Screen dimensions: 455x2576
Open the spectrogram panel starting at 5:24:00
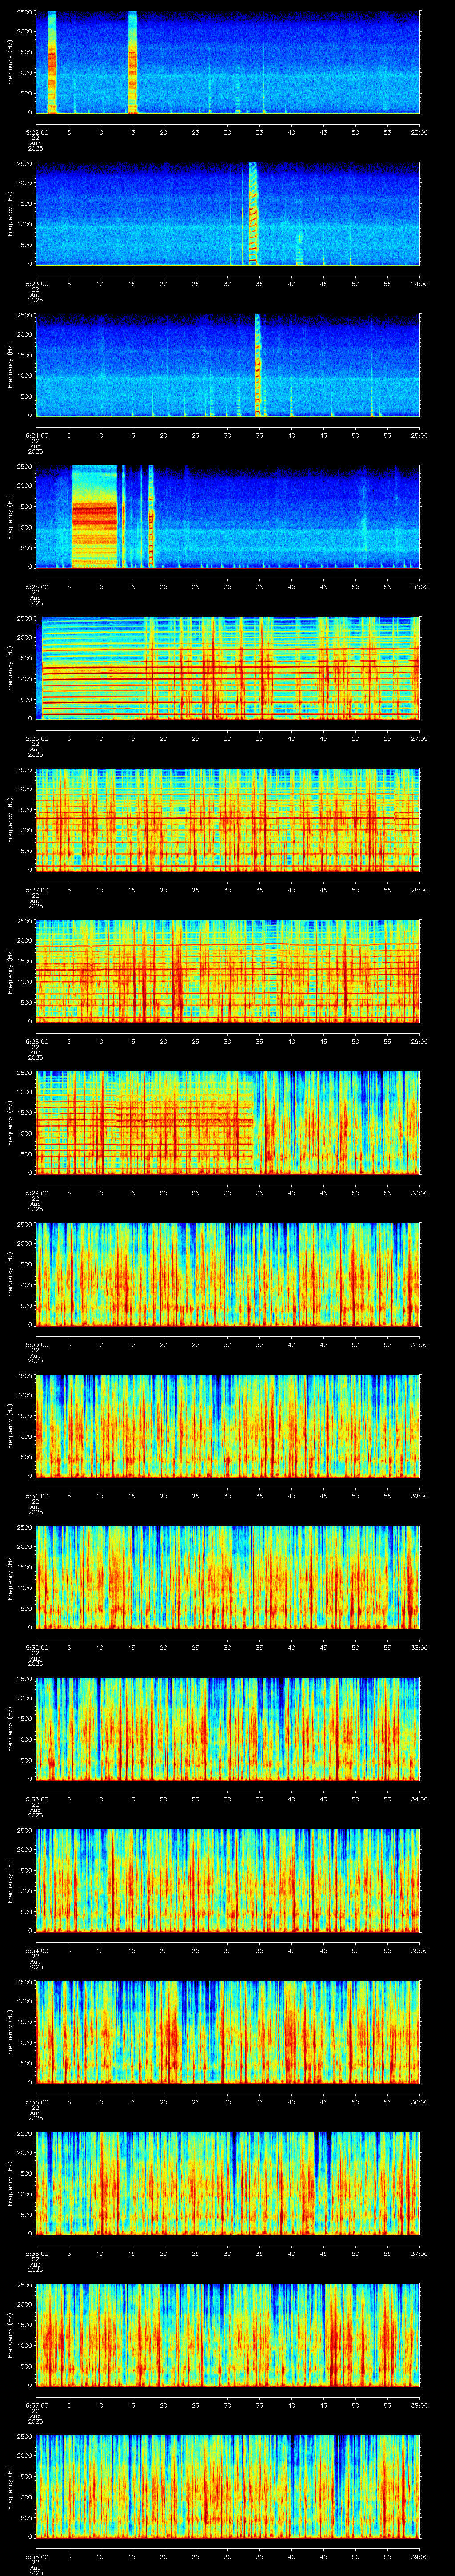tap(228, 365)
